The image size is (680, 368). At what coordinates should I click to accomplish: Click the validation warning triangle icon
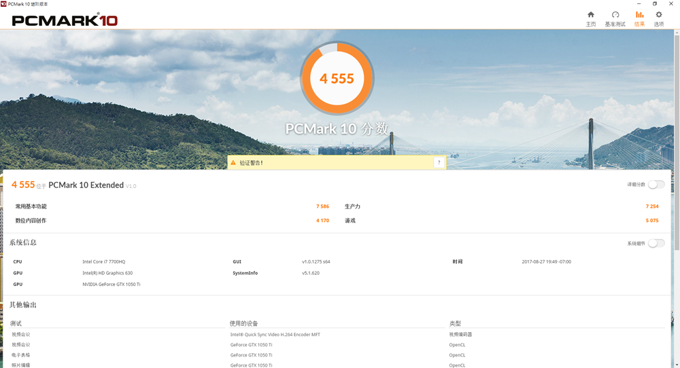pyautogui.click(x=233, y=163)
